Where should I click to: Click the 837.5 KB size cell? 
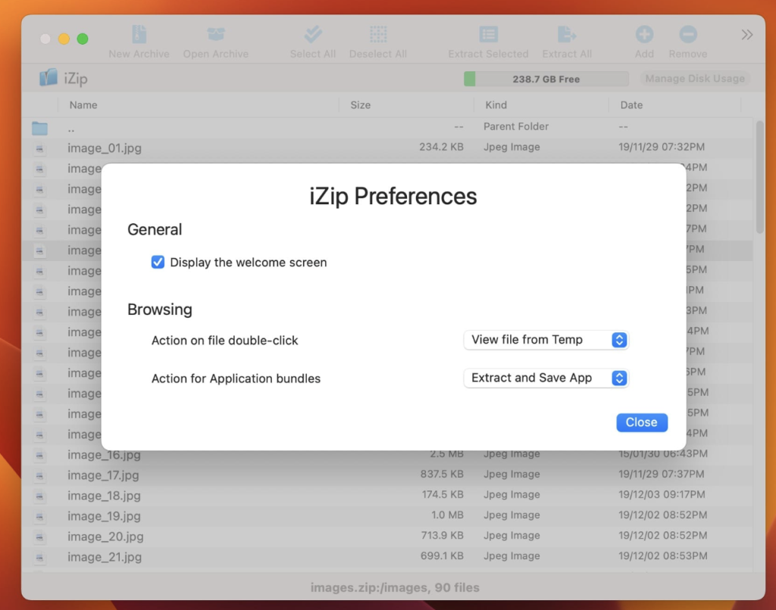[442, 474]
